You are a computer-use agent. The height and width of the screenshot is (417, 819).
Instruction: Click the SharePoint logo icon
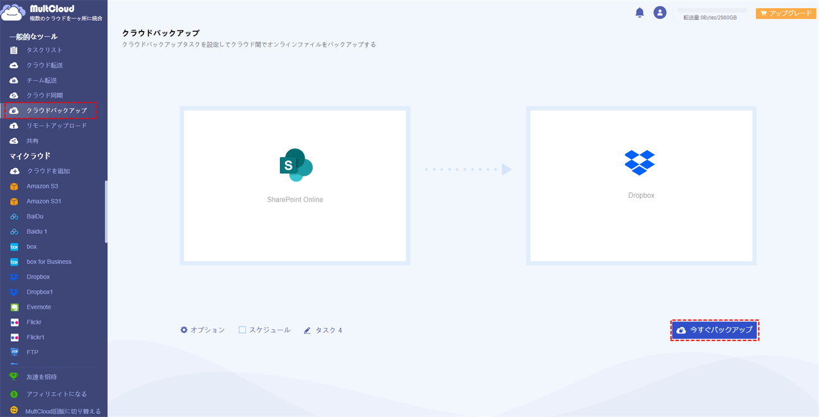pos(296,165)
